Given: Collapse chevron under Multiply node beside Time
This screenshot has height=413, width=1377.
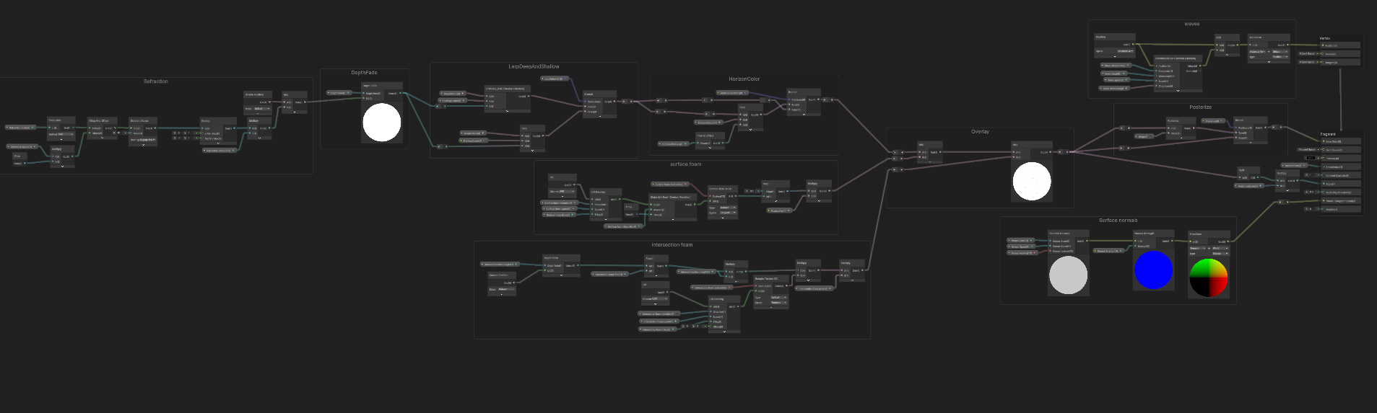Looking at the screenshot, I should pos(62,166).
